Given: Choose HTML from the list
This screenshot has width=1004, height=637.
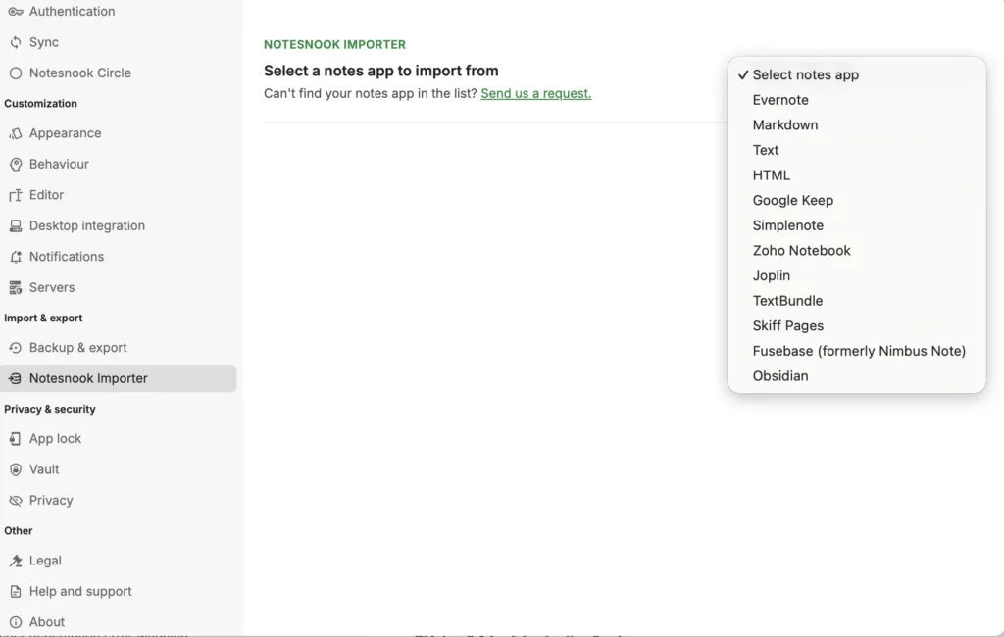Looking at the screenshot, I should point(857,175).
